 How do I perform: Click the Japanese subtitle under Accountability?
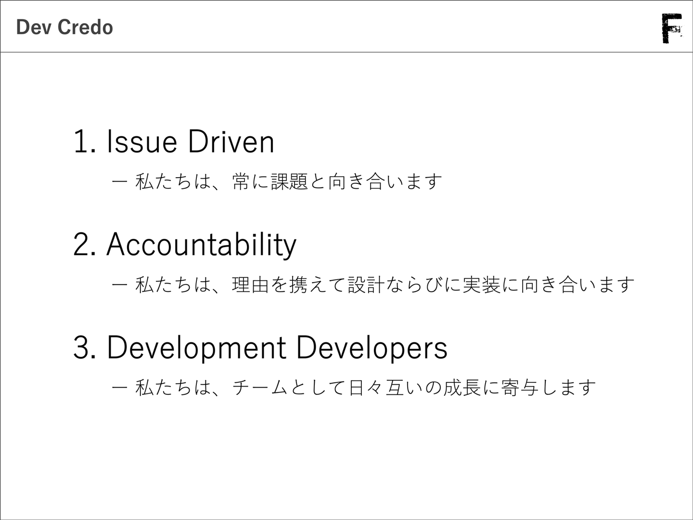[x=385, y=285]
